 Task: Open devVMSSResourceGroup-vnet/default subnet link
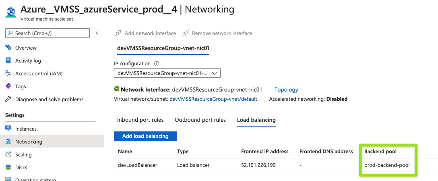click(x=213, y=99)
